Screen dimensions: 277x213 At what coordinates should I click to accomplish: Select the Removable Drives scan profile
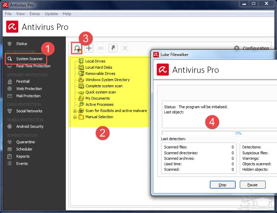(x=100, y=74)
